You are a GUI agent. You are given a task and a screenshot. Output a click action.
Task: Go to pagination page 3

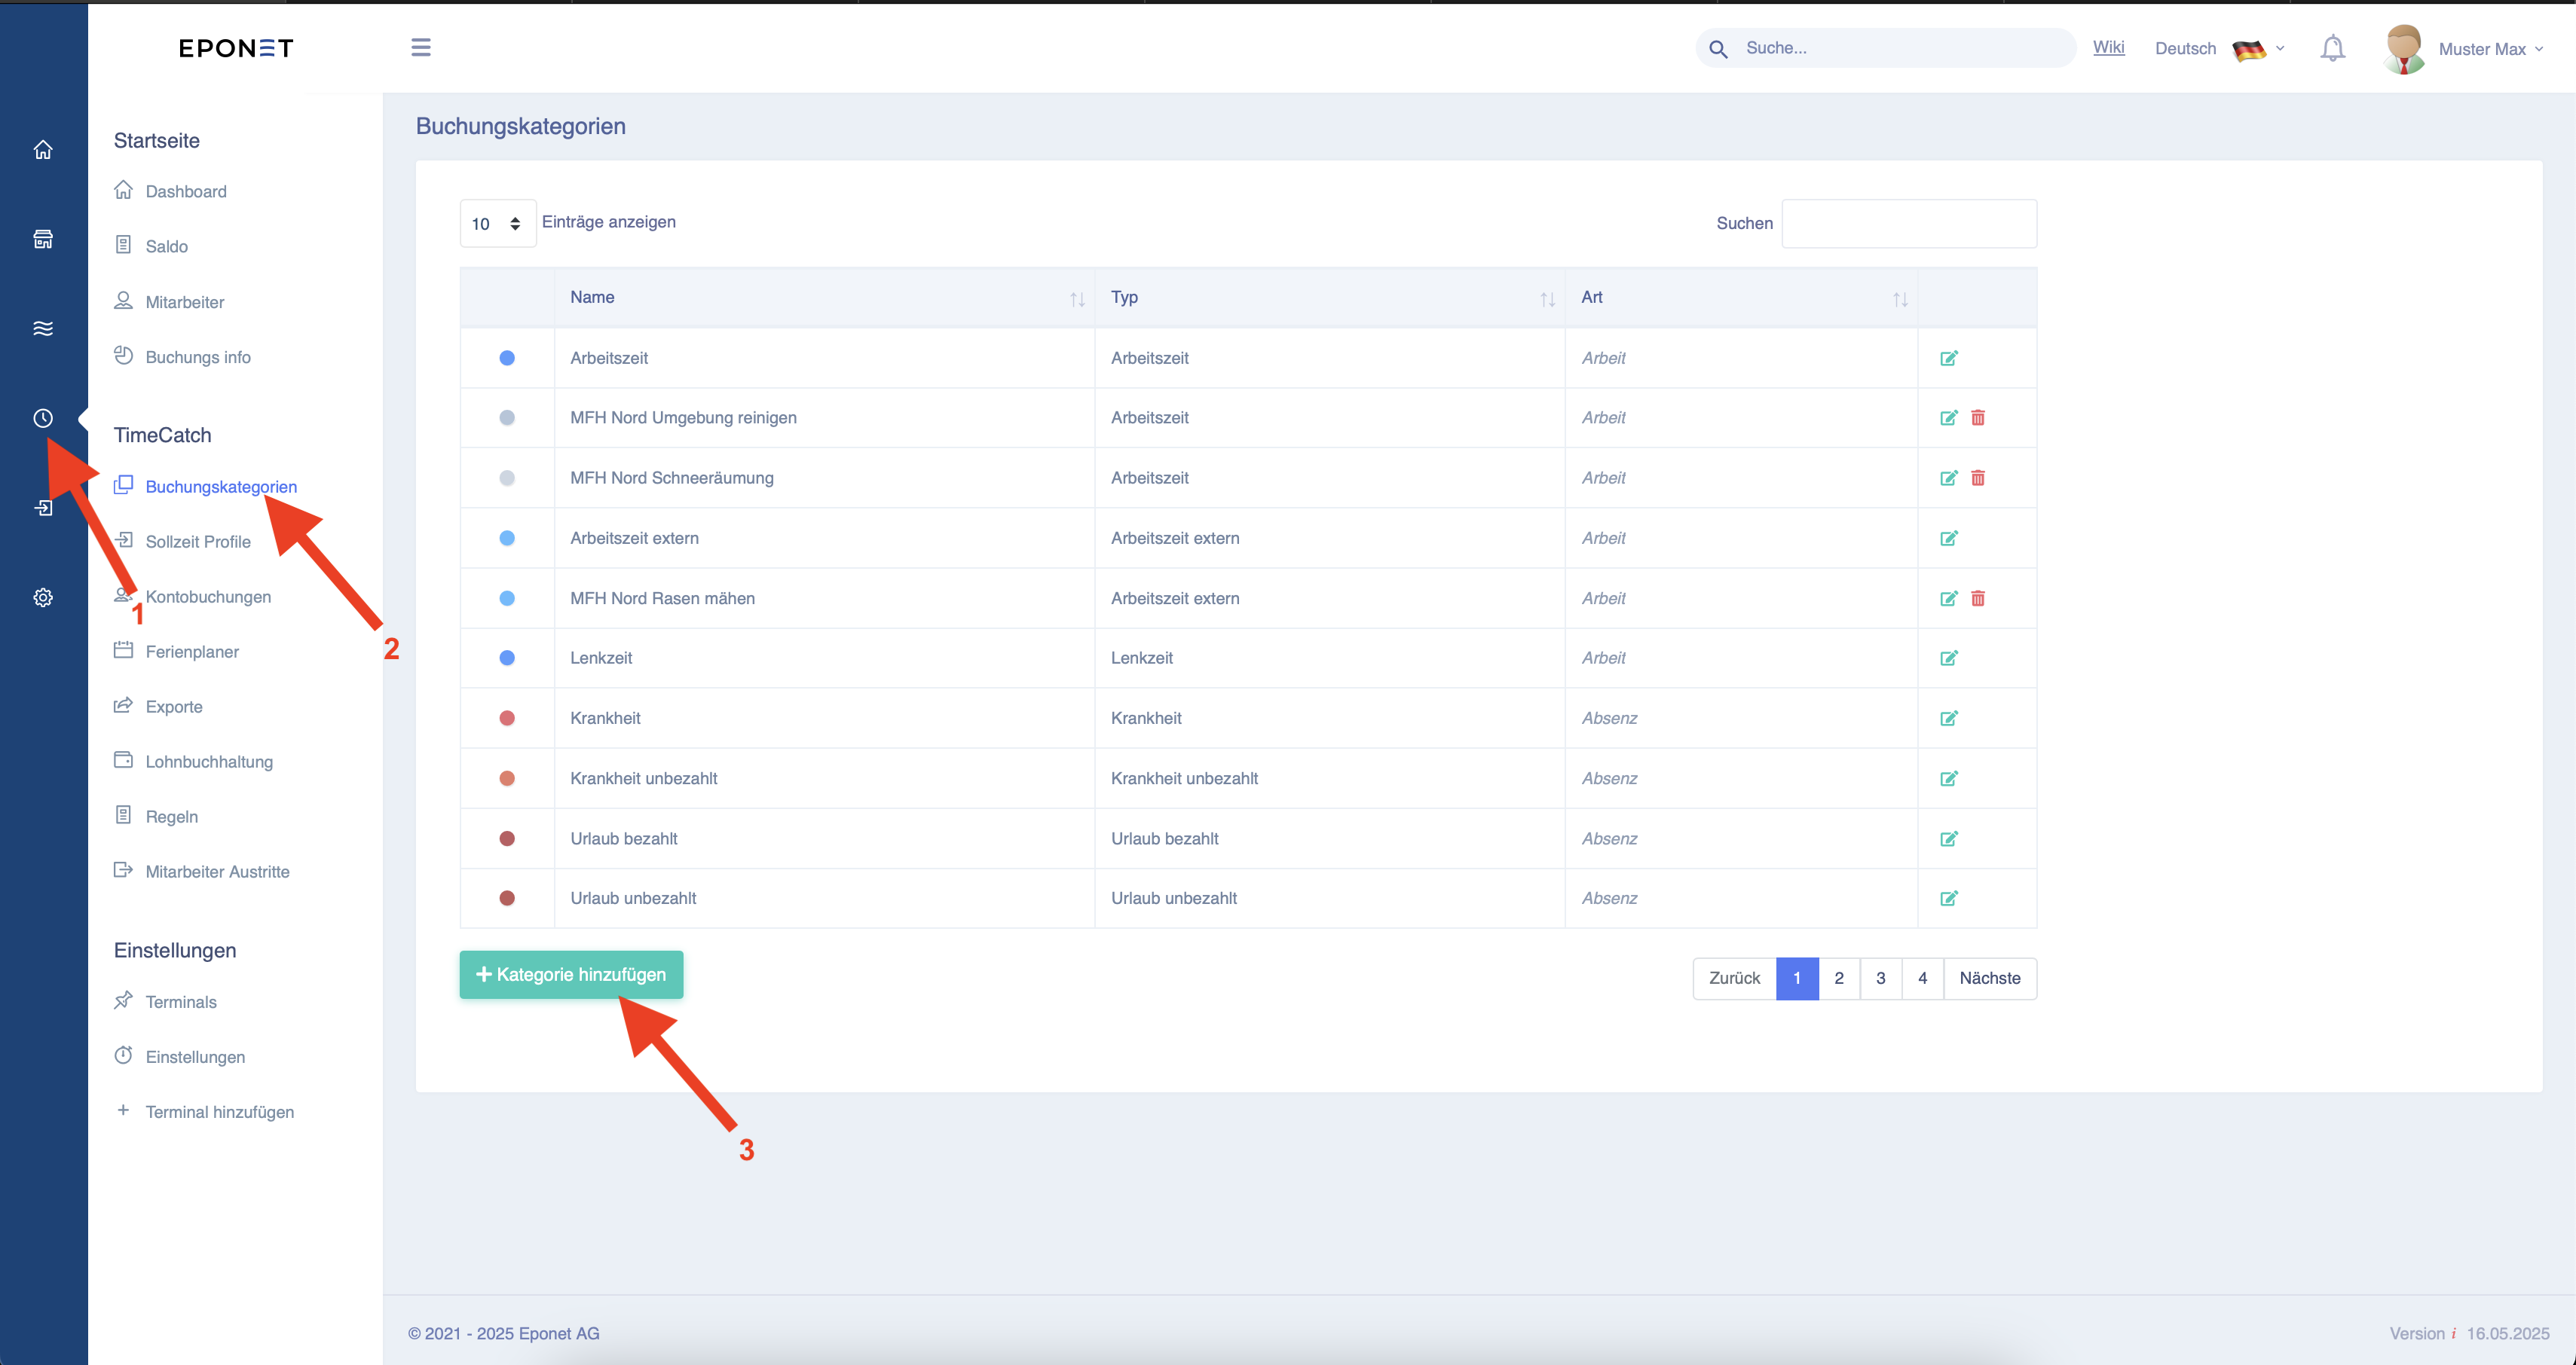(1880, 979)
